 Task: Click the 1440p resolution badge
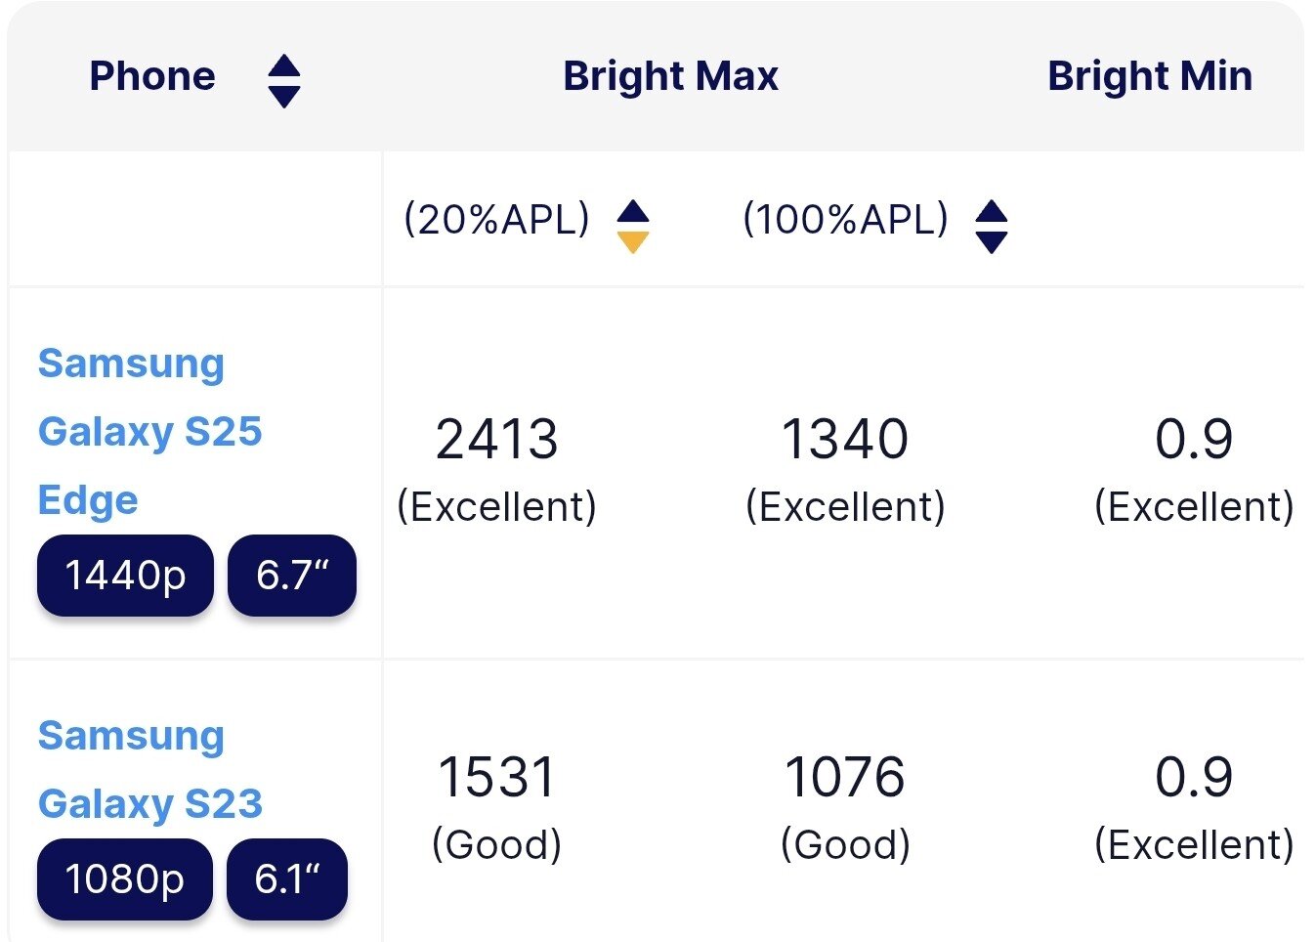(x=125, y=576)
